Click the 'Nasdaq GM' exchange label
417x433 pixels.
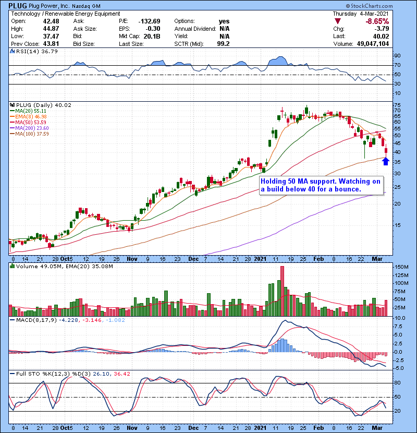86,6
